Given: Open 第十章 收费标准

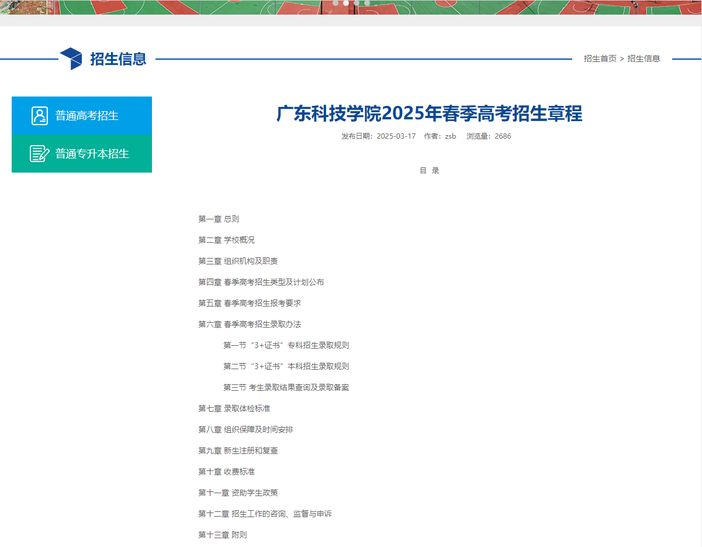Looking at the screenshot, I should click(227, 472).
